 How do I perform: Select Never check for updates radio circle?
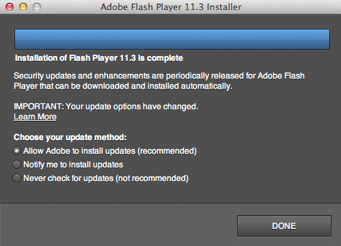16,178
